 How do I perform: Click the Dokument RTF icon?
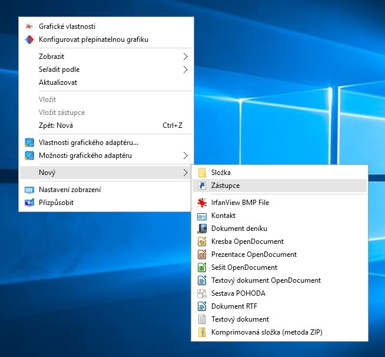[x=202, y=306]
